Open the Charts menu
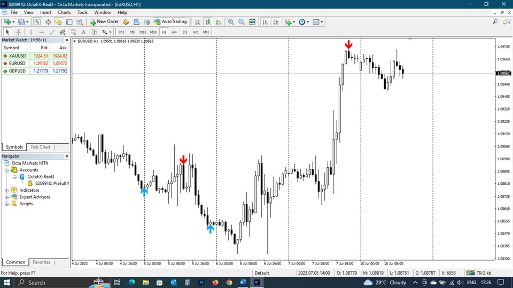The width and height of the screenshot is (513, 288). pos(64,12)
